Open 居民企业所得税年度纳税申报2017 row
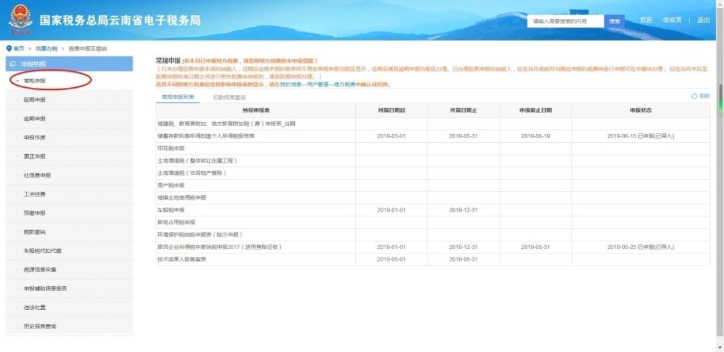 [432, 247]
